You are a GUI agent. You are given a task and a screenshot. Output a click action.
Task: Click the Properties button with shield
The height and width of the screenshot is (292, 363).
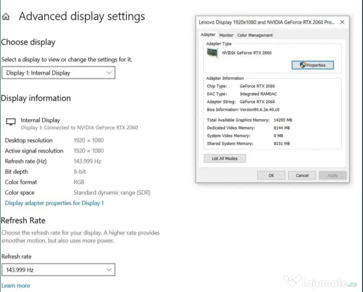312,65
